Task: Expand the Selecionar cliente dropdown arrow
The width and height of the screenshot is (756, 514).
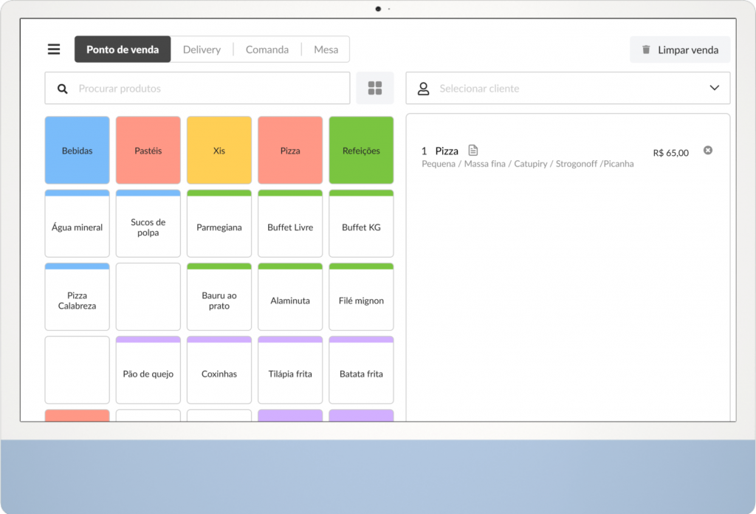Action: (x=714, y=88)
